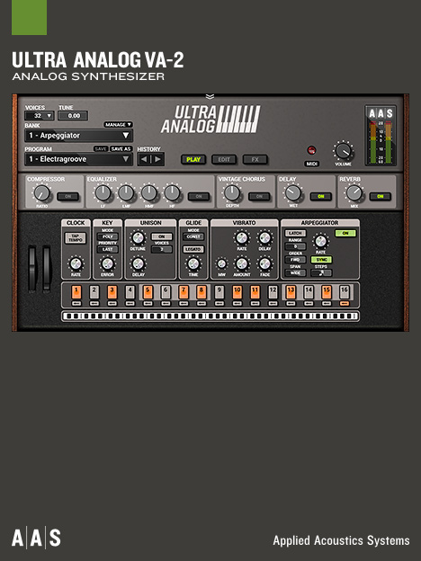Click the master Volume knob
Image resolution: width=421 pixels, height=561 pixels.
click(343, 151)
